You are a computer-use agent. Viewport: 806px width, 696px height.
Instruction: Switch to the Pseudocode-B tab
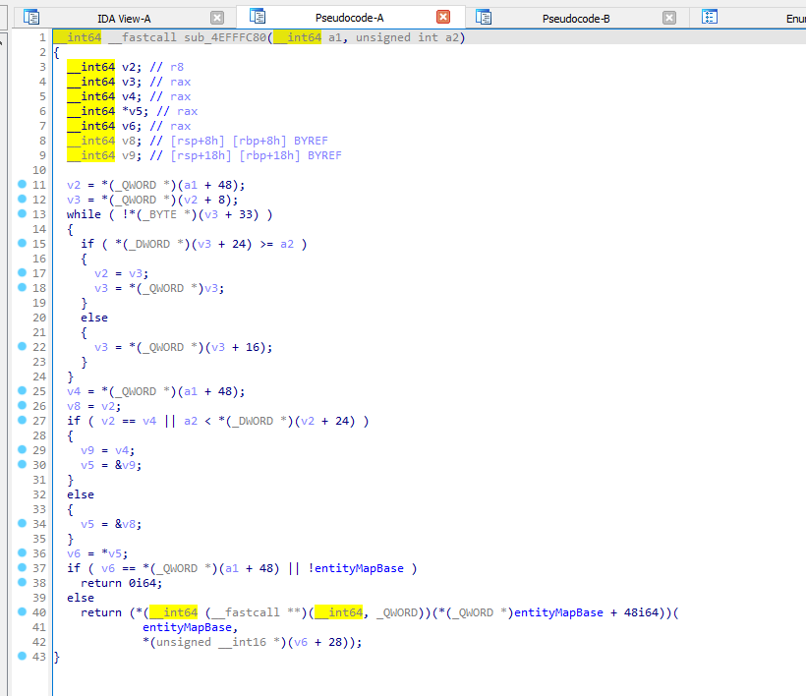576,18
